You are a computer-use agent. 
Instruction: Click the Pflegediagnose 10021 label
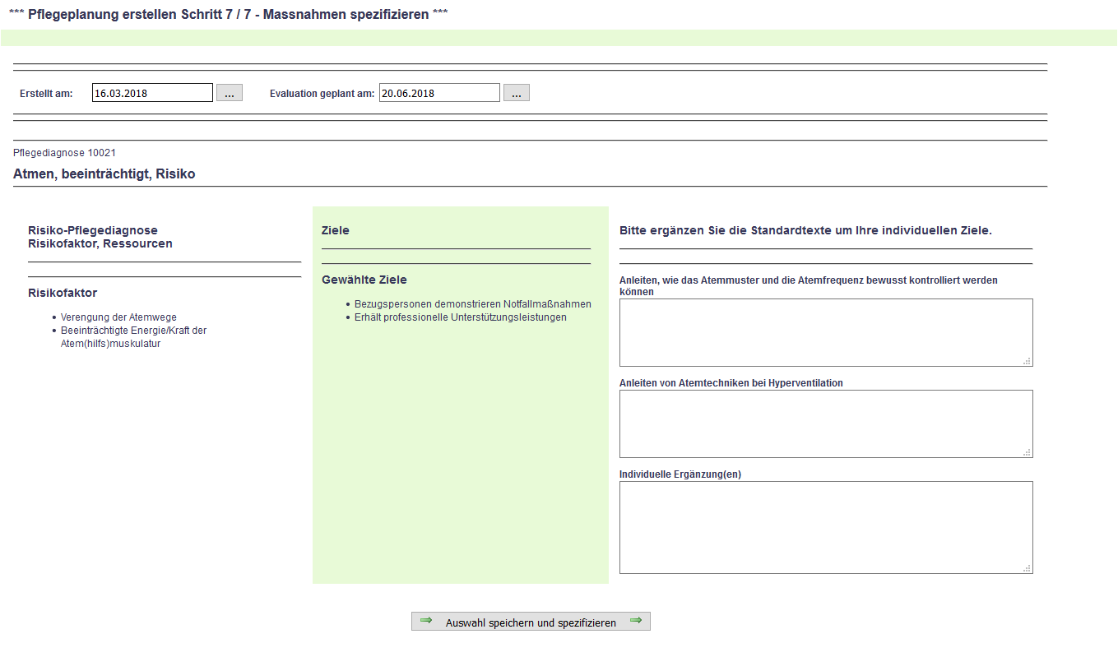coord(64,153)
